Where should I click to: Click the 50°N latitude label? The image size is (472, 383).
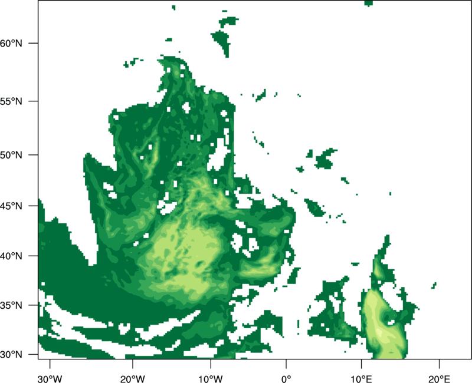pyautogui.click(x=11, y=155)
